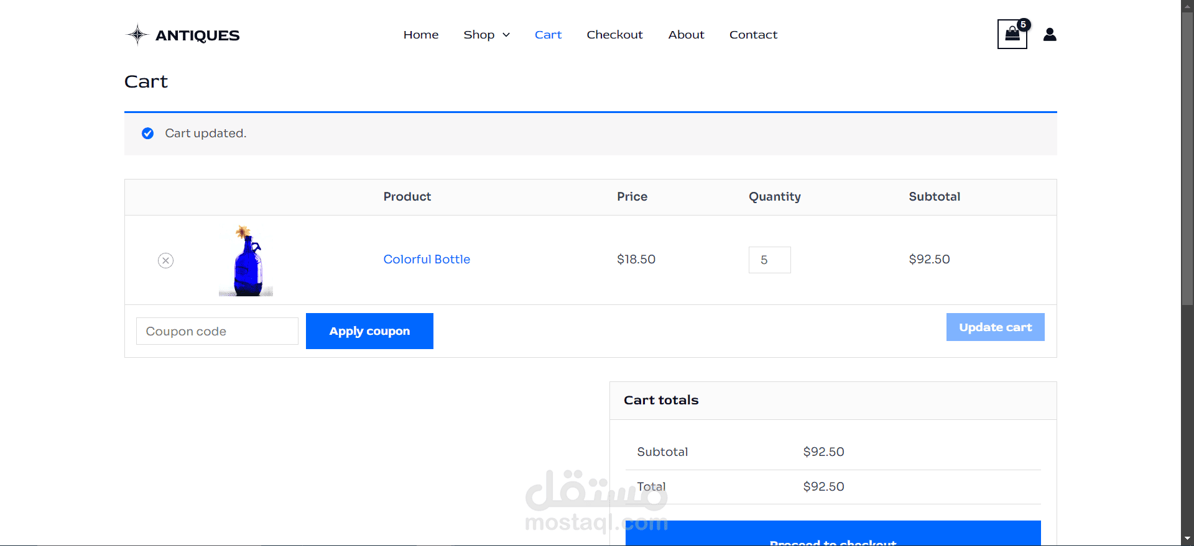Image resolution: width=1194 pixels, height=546 pixels.
Task: Expand the Shop dropdown chevron
Action: point(506,35)
